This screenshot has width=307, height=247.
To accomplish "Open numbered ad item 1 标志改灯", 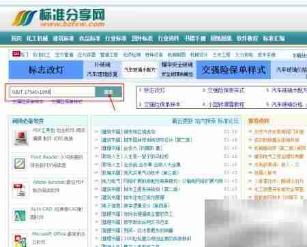I will [154, 90].
